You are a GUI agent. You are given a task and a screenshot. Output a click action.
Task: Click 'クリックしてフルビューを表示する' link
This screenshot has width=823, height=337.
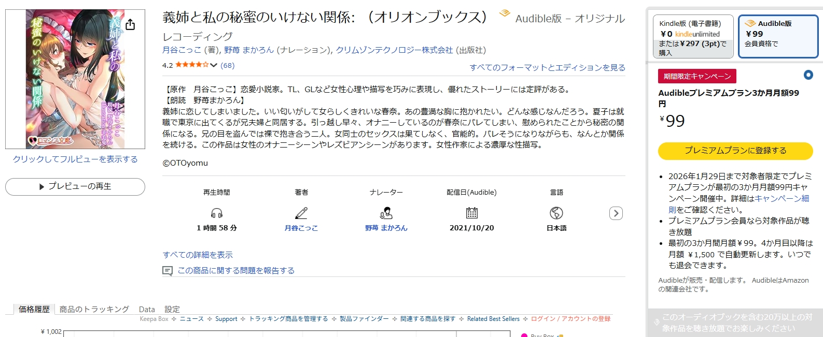click(x=75, y=159)
